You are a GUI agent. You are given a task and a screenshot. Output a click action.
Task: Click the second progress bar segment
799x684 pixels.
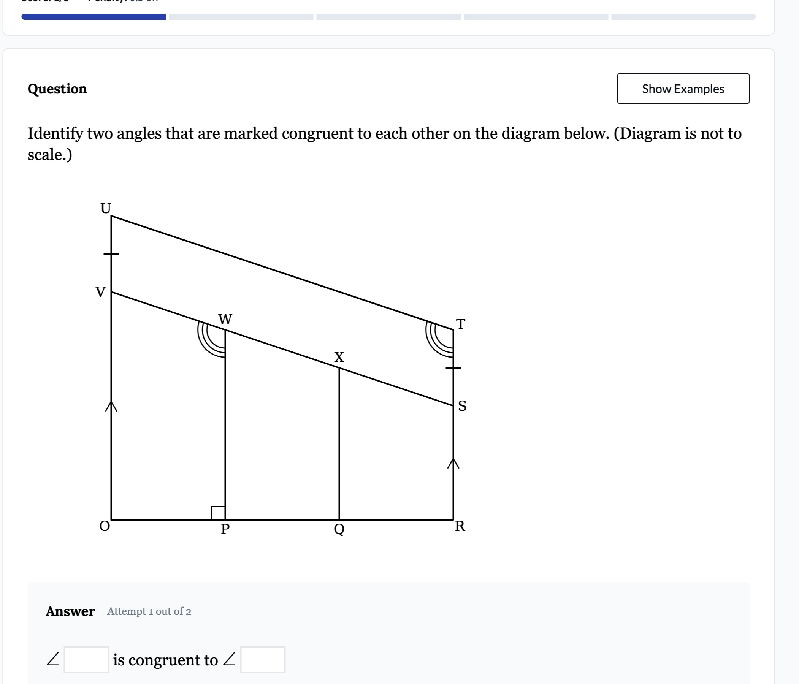pyautogui.click(x=241, y=17)
